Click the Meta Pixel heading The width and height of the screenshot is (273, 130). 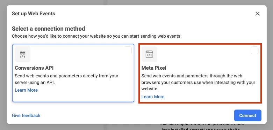pyautogui.click(x=154, y=68)
